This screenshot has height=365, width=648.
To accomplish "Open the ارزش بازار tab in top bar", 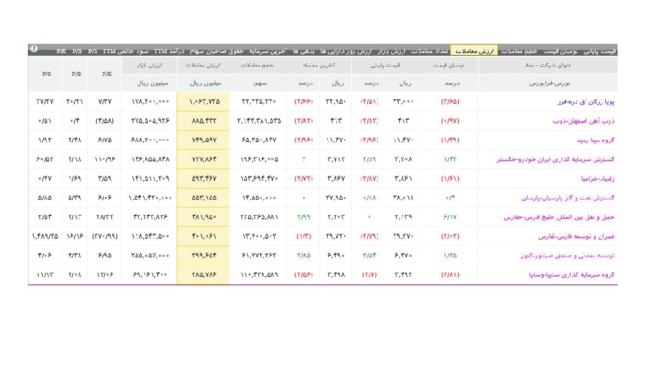I will click(391, 51).
